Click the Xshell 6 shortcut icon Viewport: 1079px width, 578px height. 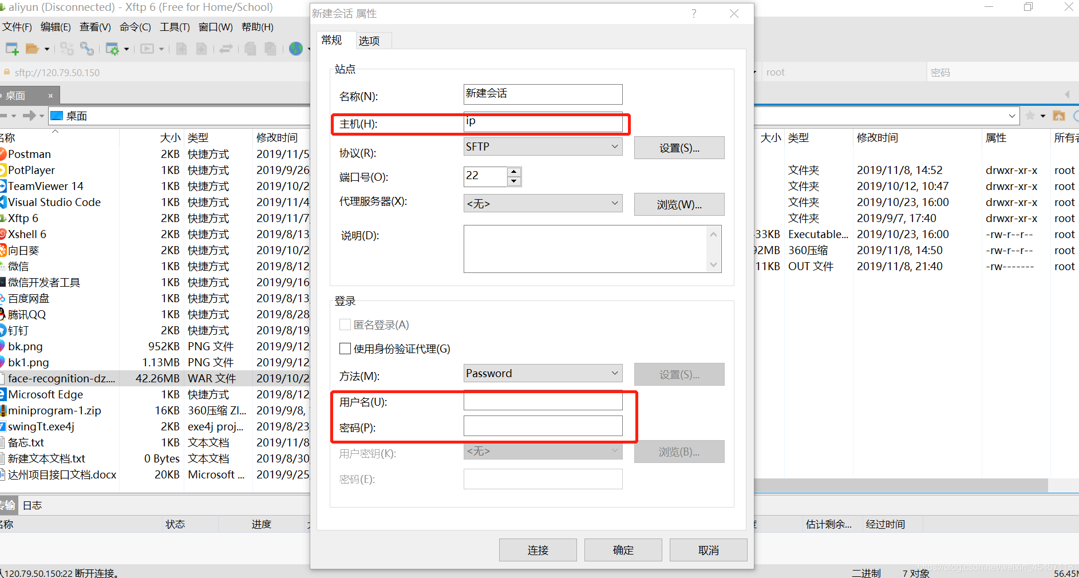coord(3,234)
